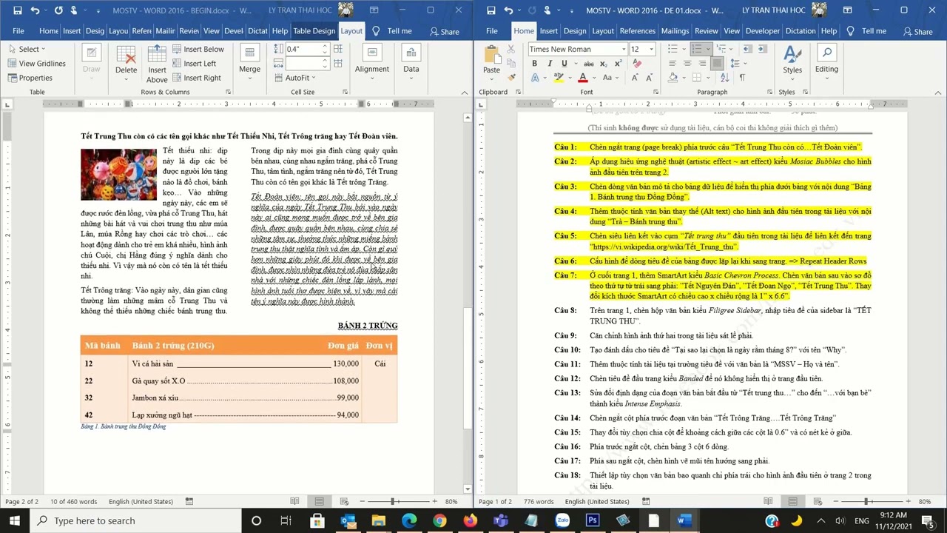Apply red Font Color
This screenshot has width=947, height=533.
click(583, 78)
